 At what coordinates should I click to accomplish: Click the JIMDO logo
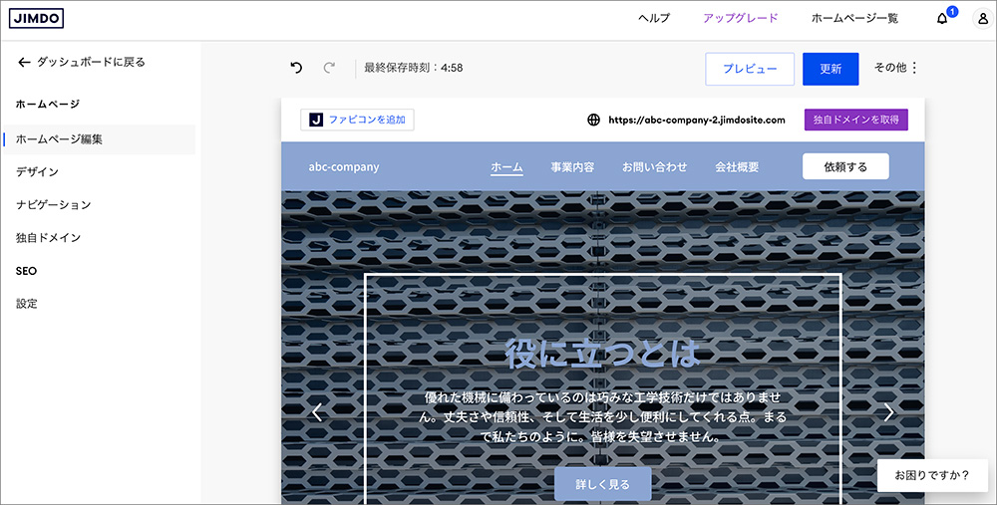pyautogui.click(x=36, y=18)
